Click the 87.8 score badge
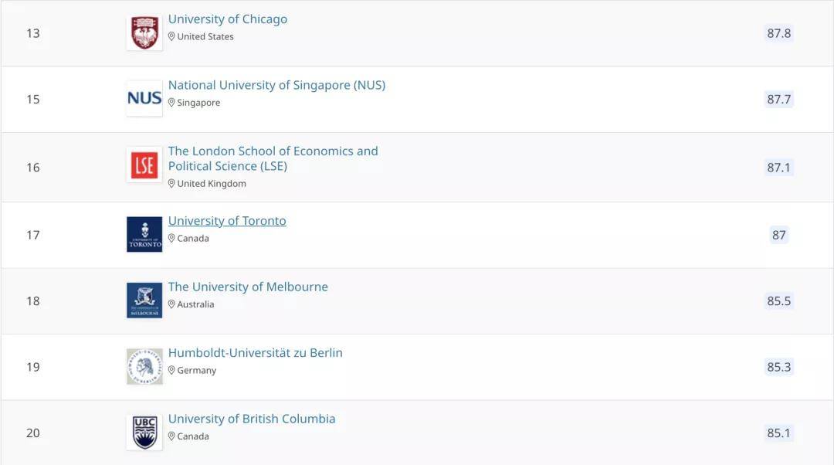The image size is (834, 465). click(x=778, y=33)
